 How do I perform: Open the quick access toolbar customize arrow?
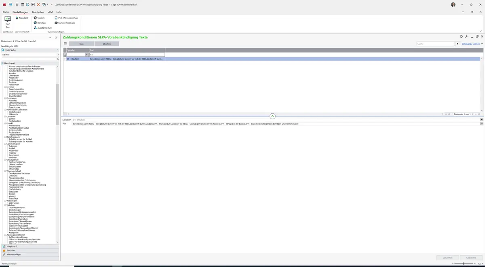[x=51, y=4]
